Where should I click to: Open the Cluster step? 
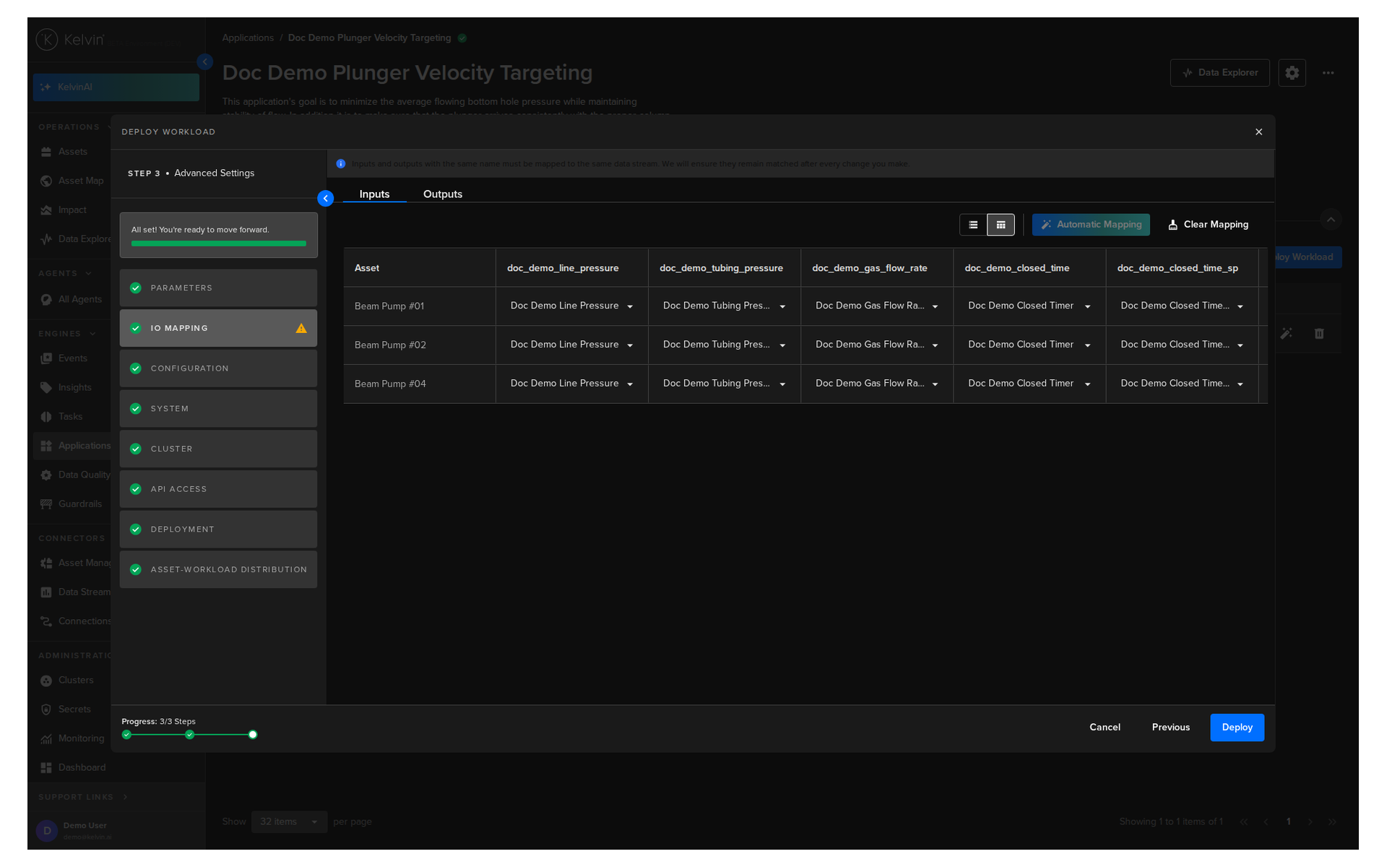218,449
